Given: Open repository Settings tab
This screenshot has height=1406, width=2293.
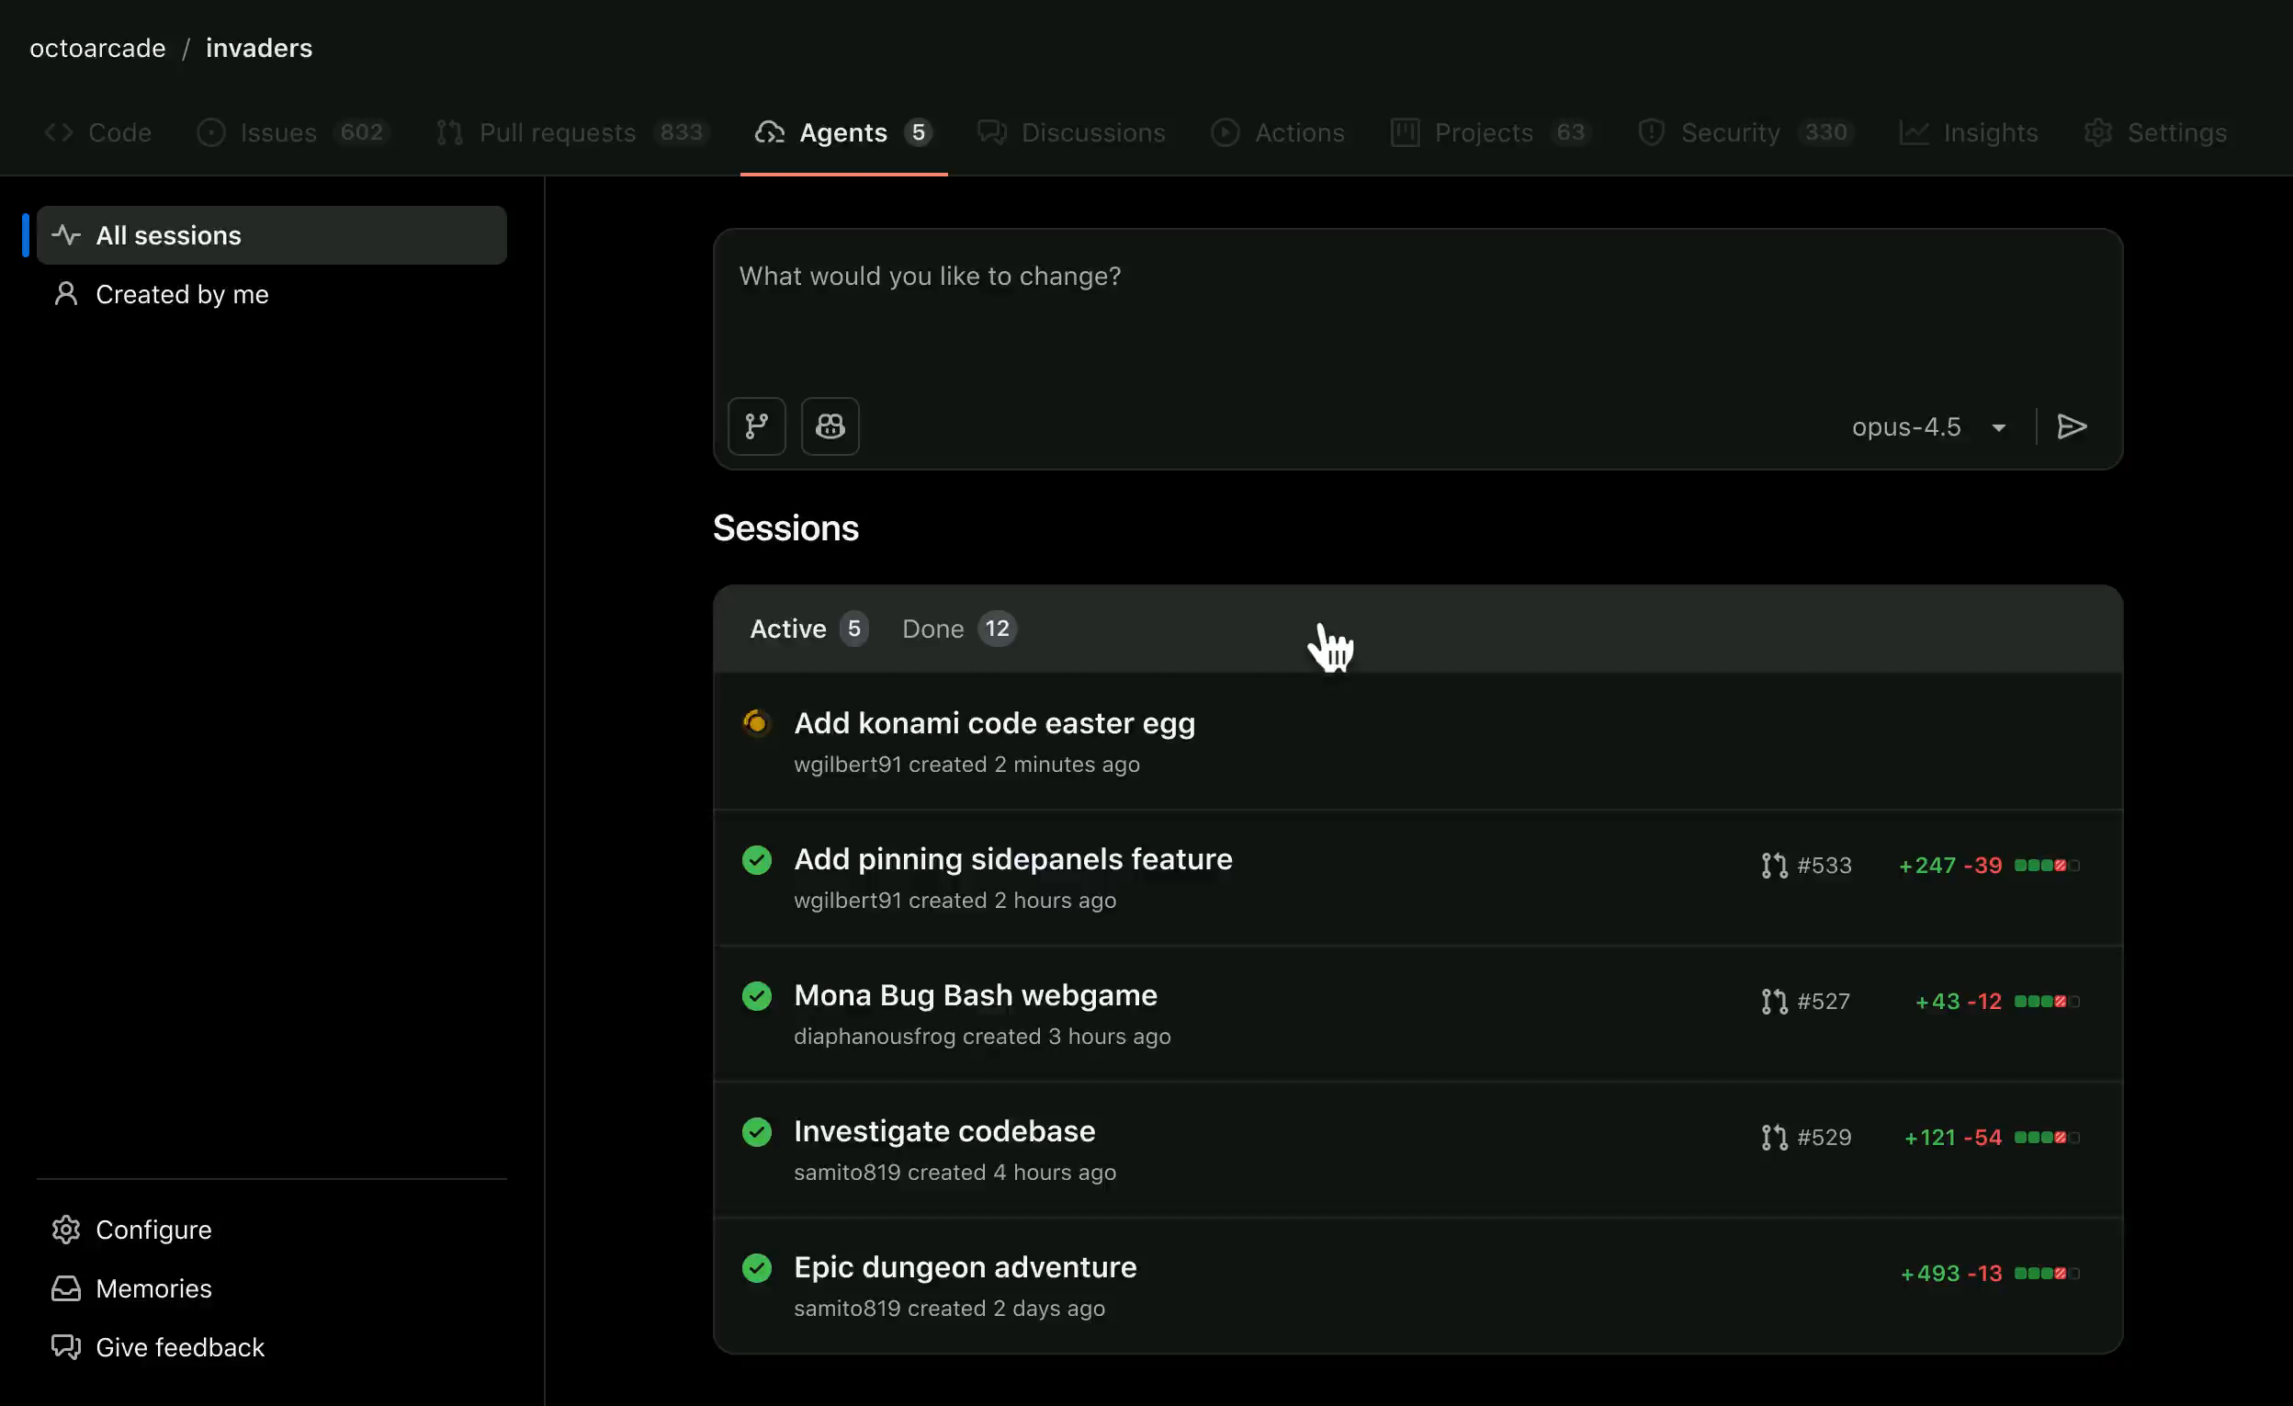Looking at the screenshot, I should coord(2155,132).
